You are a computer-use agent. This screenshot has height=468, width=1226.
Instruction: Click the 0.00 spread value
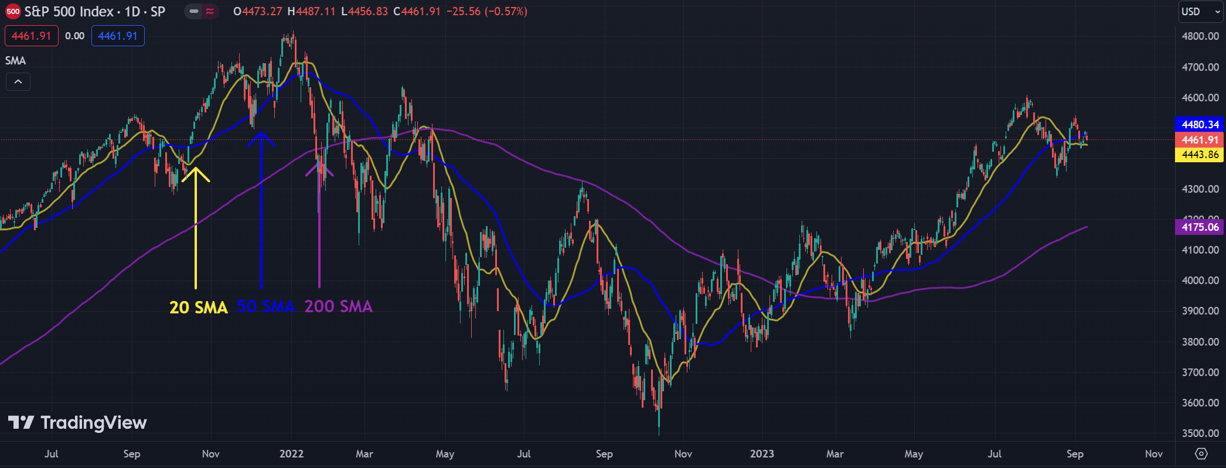(x=74, y=36)
